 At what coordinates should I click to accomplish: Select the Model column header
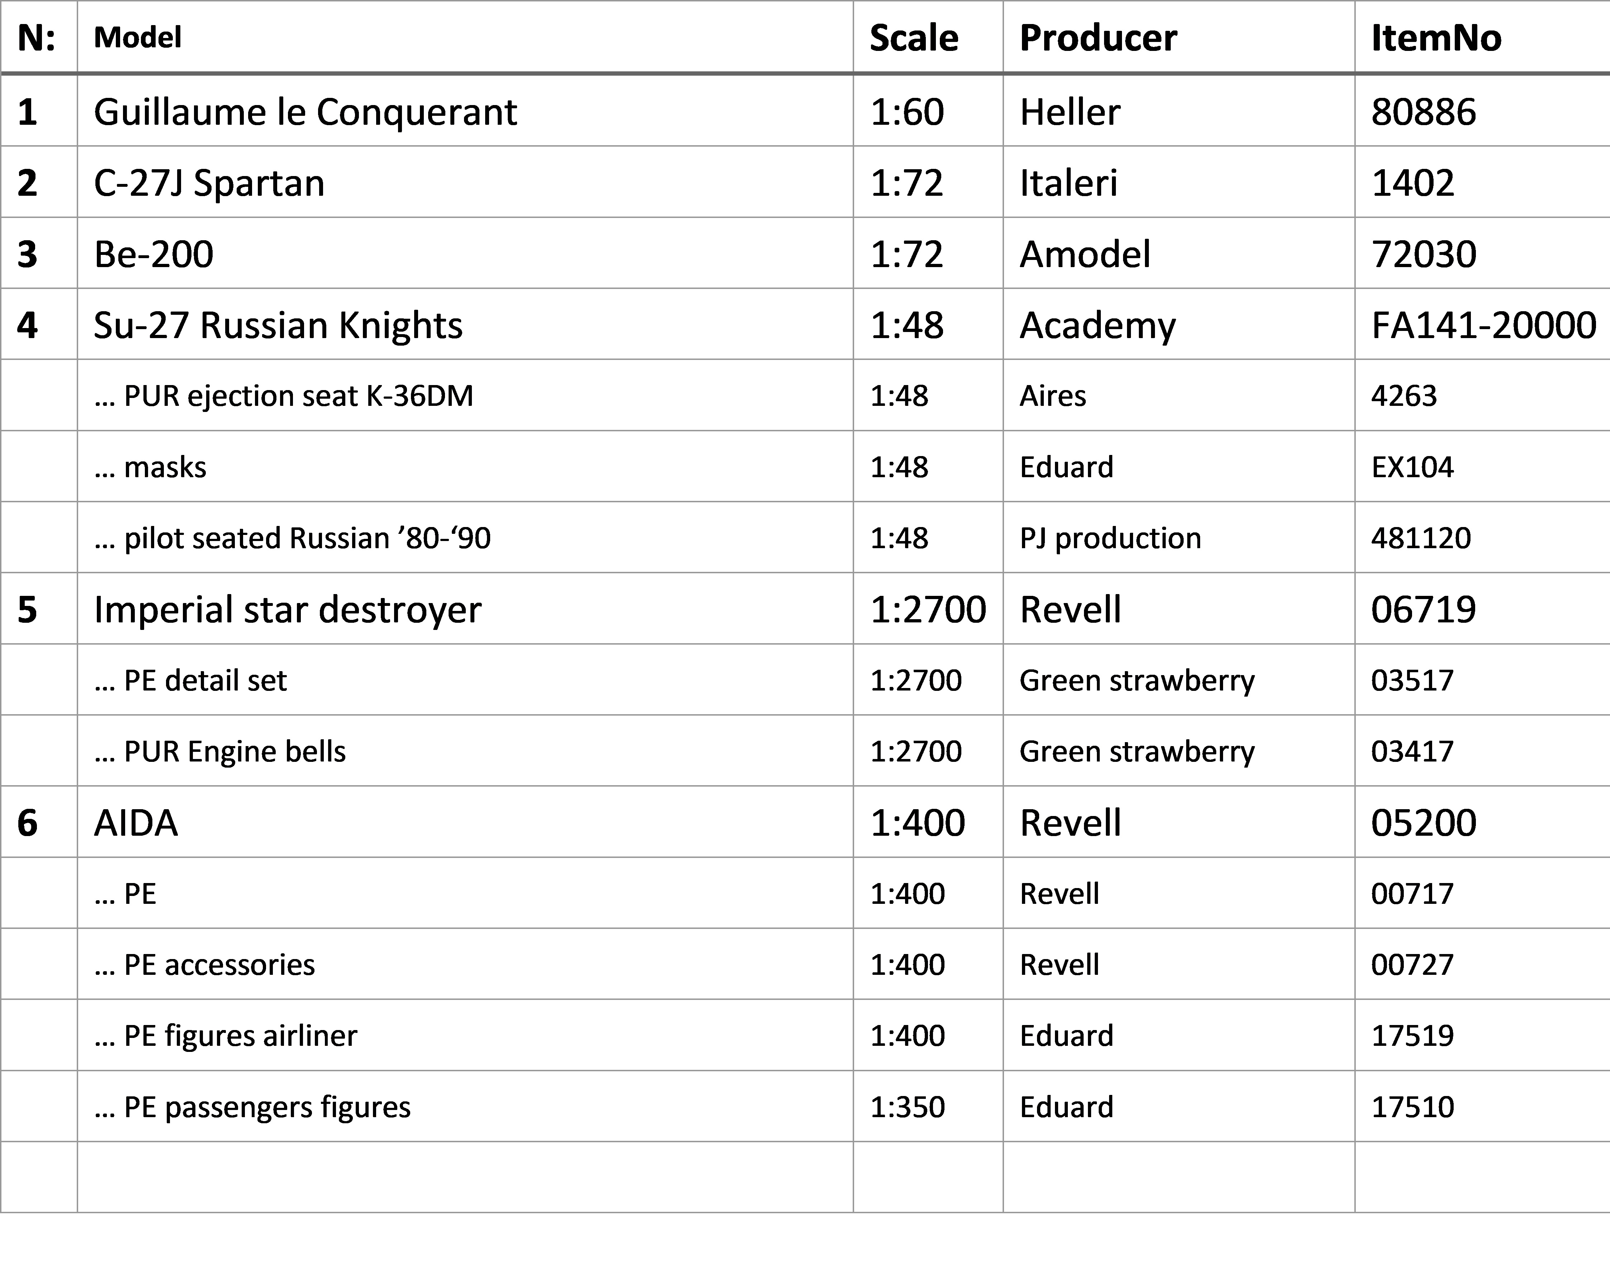point(465,37)
